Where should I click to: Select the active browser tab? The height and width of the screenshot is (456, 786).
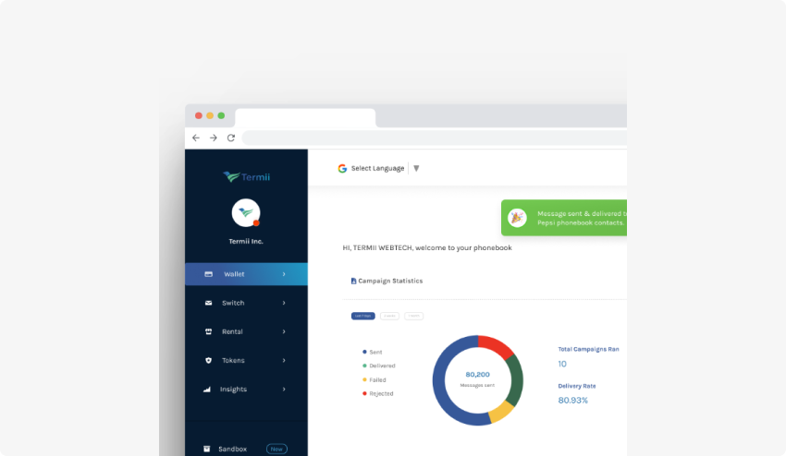(305, 118)
